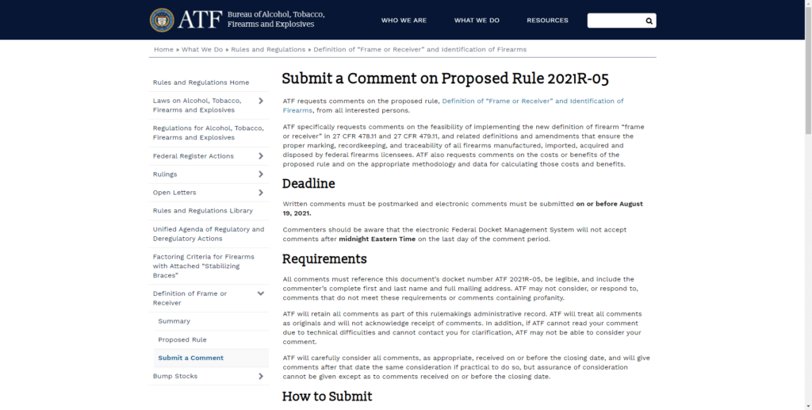Expand Federal Register Actions chevron
The width and height of the screenshot is (812, 410).
[x=260, y=155]
